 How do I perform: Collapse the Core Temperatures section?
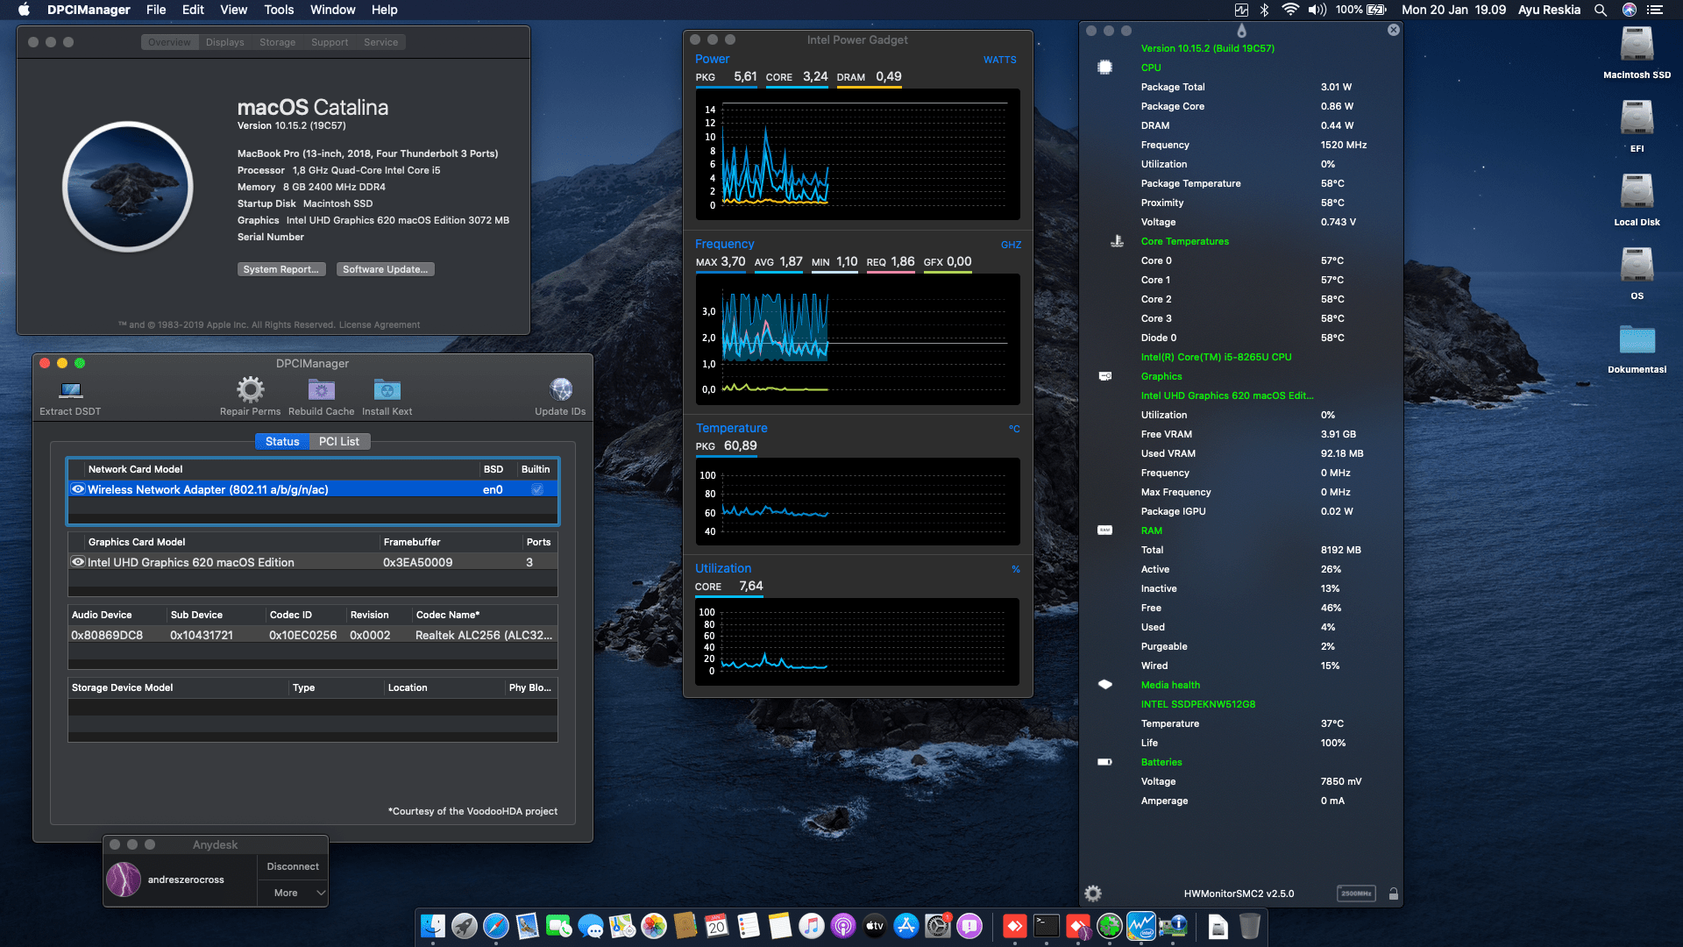[x=1184, y=241]
